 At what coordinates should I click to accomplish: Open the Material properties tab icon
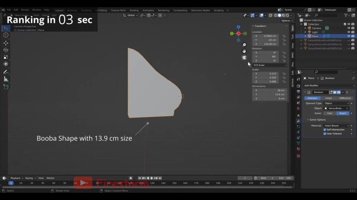click(298, 149)
